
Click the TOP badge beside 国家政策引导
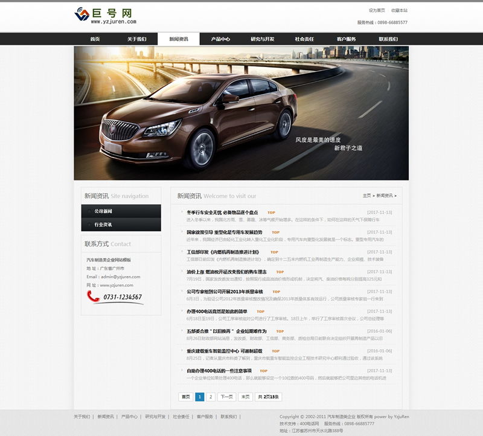tap(275, 232)
